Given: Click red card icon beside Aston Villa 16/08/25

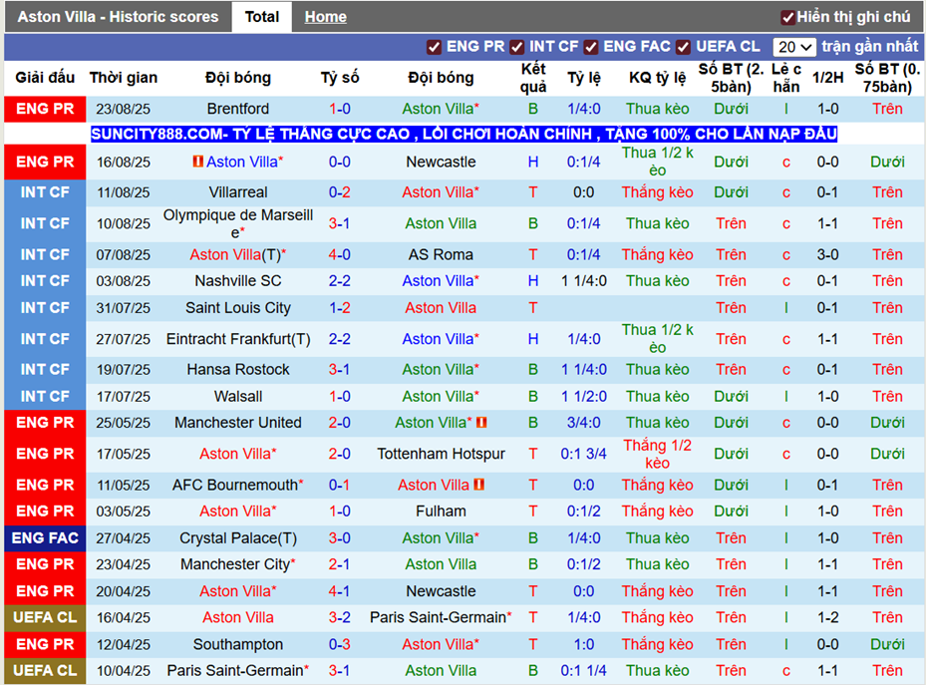Looking at the screenshot, I should (197, 161).
